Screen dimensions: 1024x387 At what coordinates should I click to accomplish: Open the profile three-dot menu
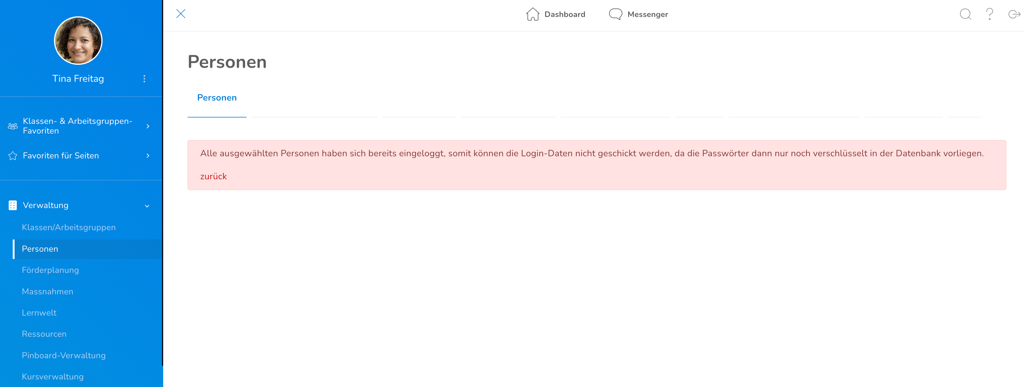coord(144,79)
